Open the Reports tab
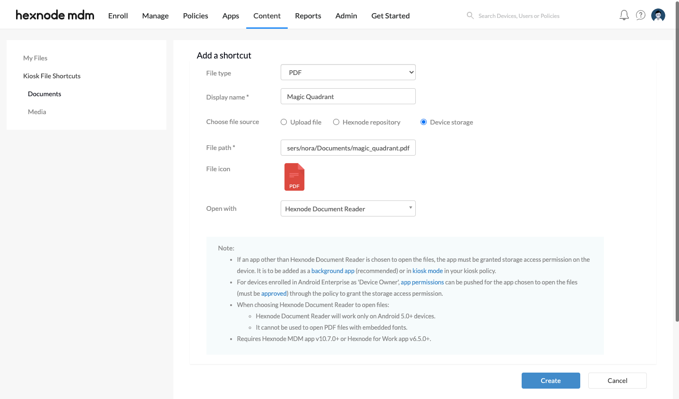The height and width of the screenshot is (399, 679). click(x=308, y=16)
